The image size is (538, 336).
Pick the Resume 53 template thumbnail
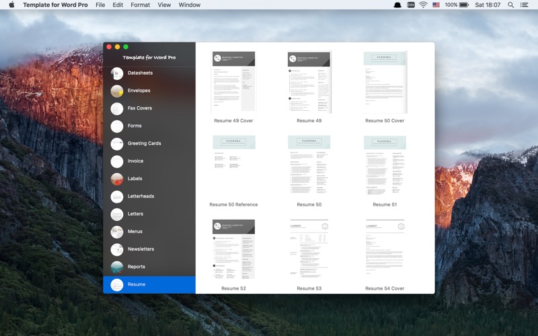pos(309,249)
